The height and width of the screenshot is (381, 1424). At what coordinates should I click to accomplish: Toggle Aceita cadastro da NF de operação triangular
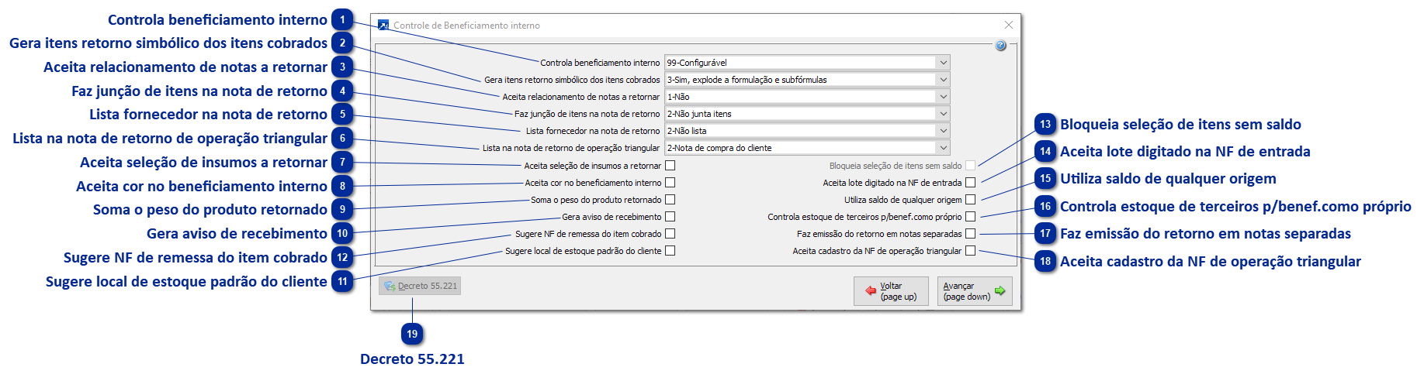[x=970, y=251]
